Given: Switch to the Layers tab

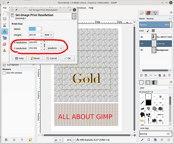Looking at the screenshot, I should click(x=142, y=13).
